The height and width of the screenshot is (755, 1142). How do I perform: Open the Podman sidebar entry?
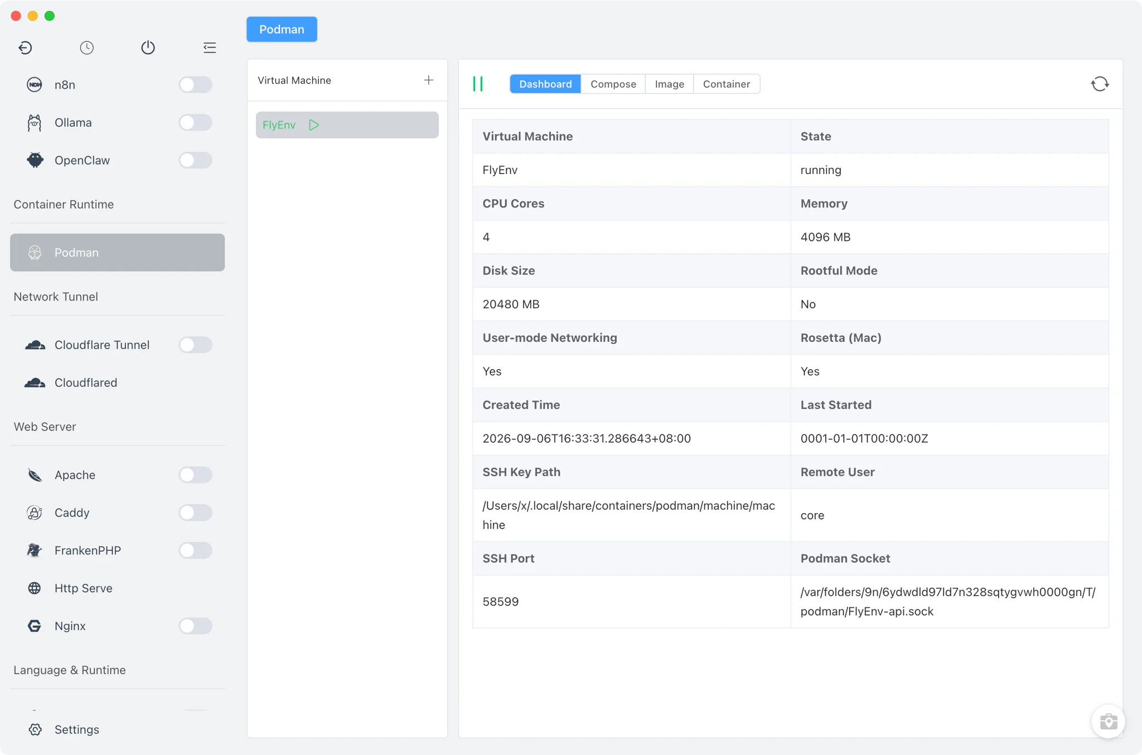[x=117, y=253]
